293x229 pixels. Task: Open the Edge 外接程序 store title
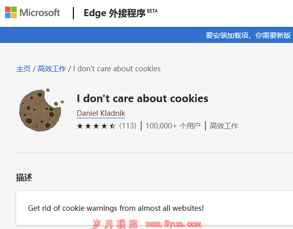pyautogui.click(x=114, y=13)
